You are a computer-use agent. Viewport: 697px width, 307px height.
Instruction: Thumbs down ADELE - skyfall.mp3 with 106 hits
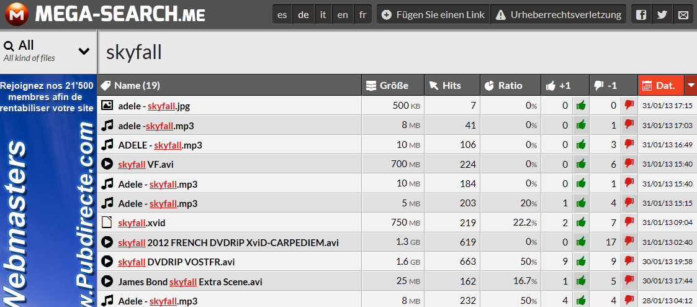629,145
